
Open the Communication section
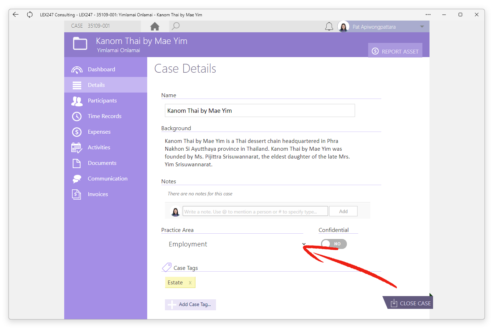(x=106, y=178)
